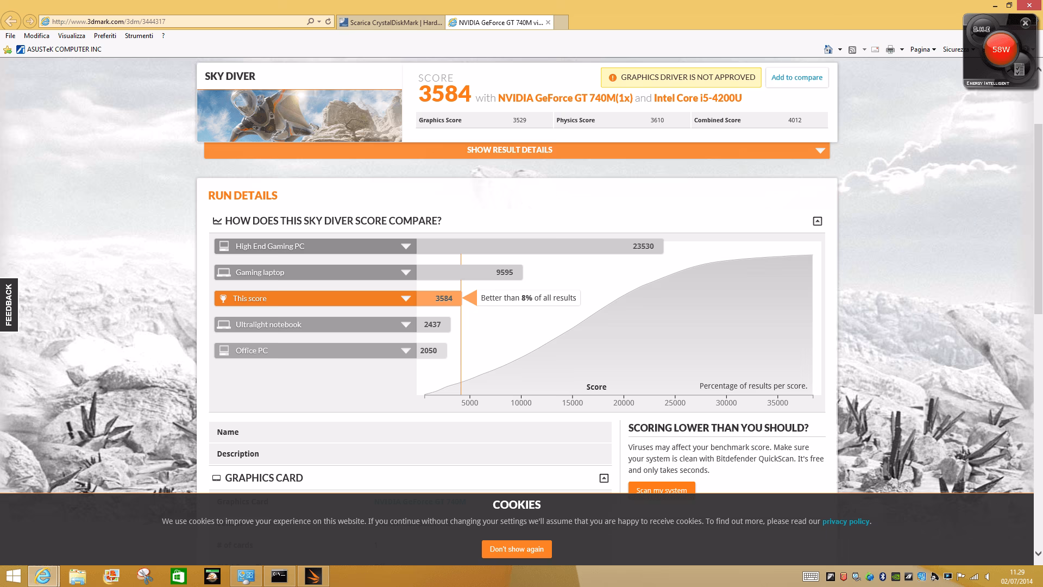The height and width of the screenshot is (587, 1043).
Task: Click the S.H.E button in Energy Intelligent widget
Action: pos(982,29)
